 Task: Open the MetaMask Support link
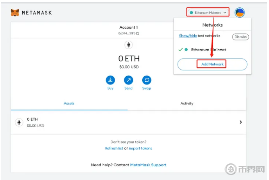[x=148, y=165]
